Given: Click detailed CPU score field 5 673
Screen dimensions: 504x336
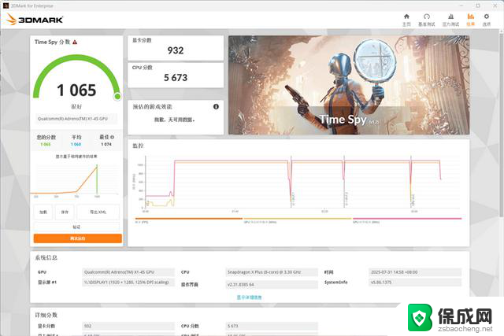Looking at the screenshot, I should pyautogui.click(x=272, y=326).
